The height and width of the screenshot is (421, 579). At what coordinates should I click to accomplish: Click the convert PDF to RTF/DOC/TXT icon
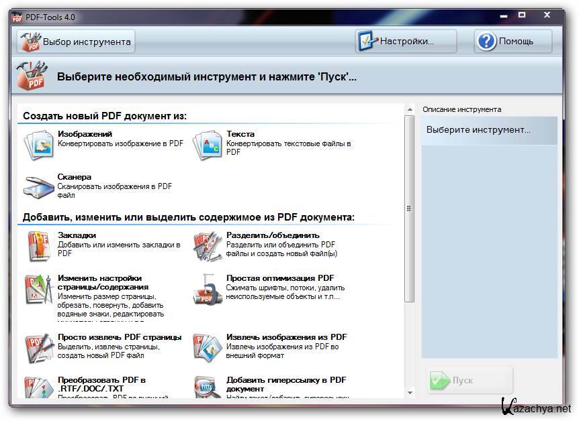38,387
